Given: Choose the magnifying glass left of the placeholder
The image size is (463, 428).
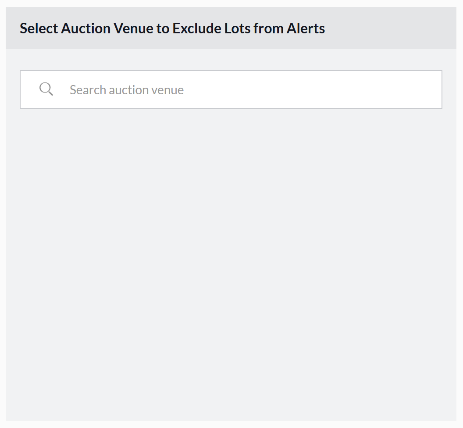Looking at the screenshot, I should click(46, 89).
